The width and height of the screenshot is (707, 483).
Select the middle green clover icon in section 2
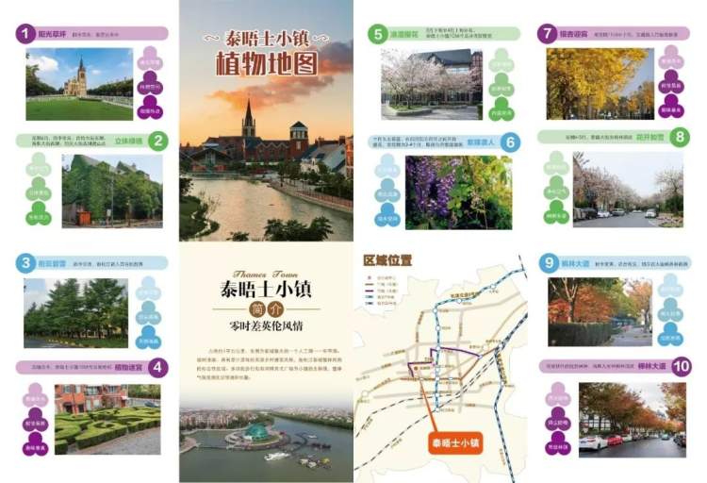(x=39, y=189)
